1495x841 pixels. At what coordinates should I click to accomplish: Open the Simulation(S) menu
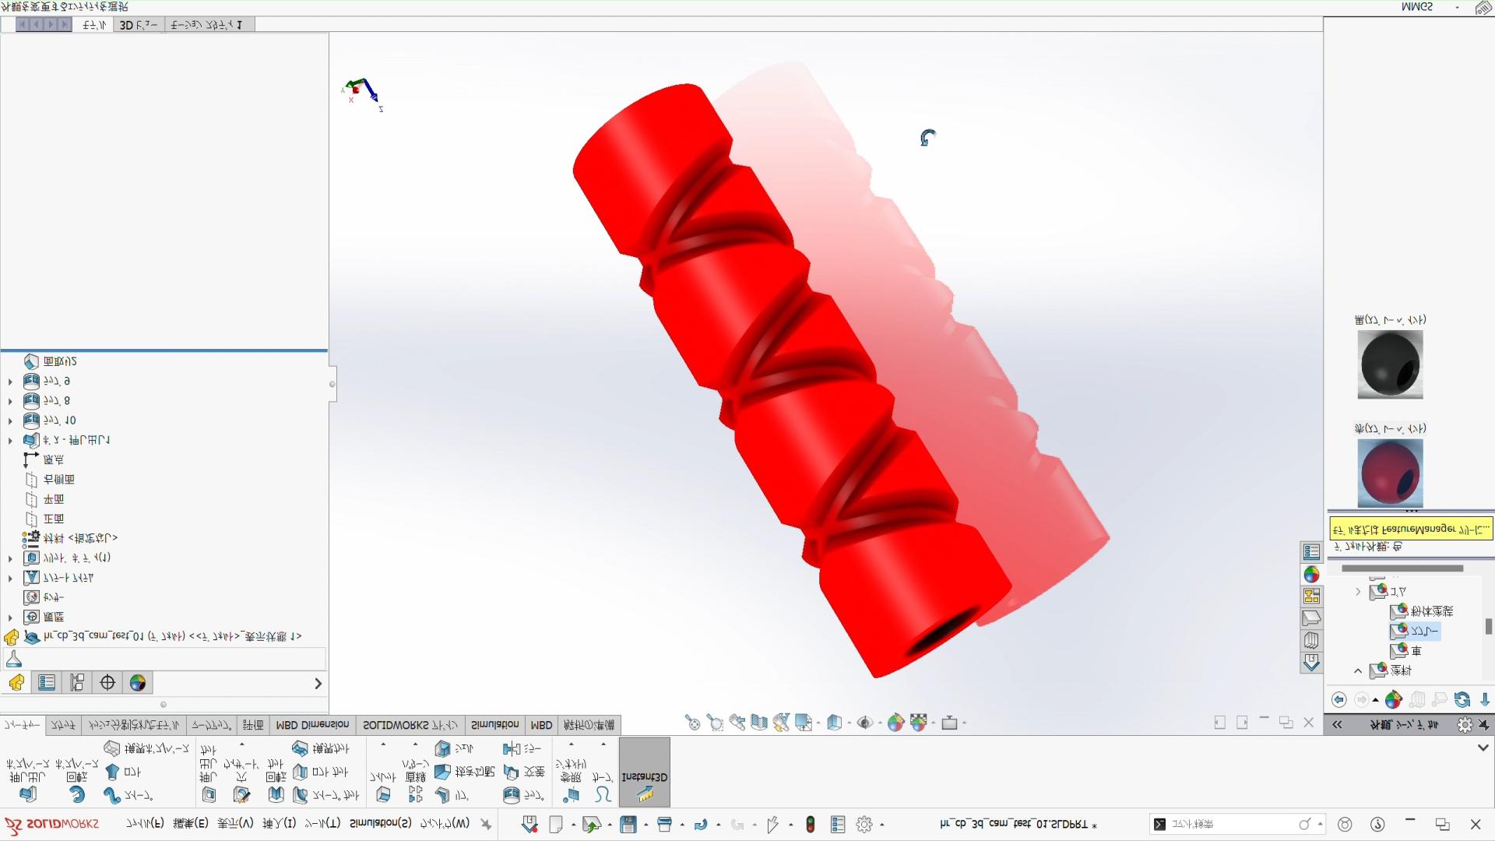pos(380,824)
